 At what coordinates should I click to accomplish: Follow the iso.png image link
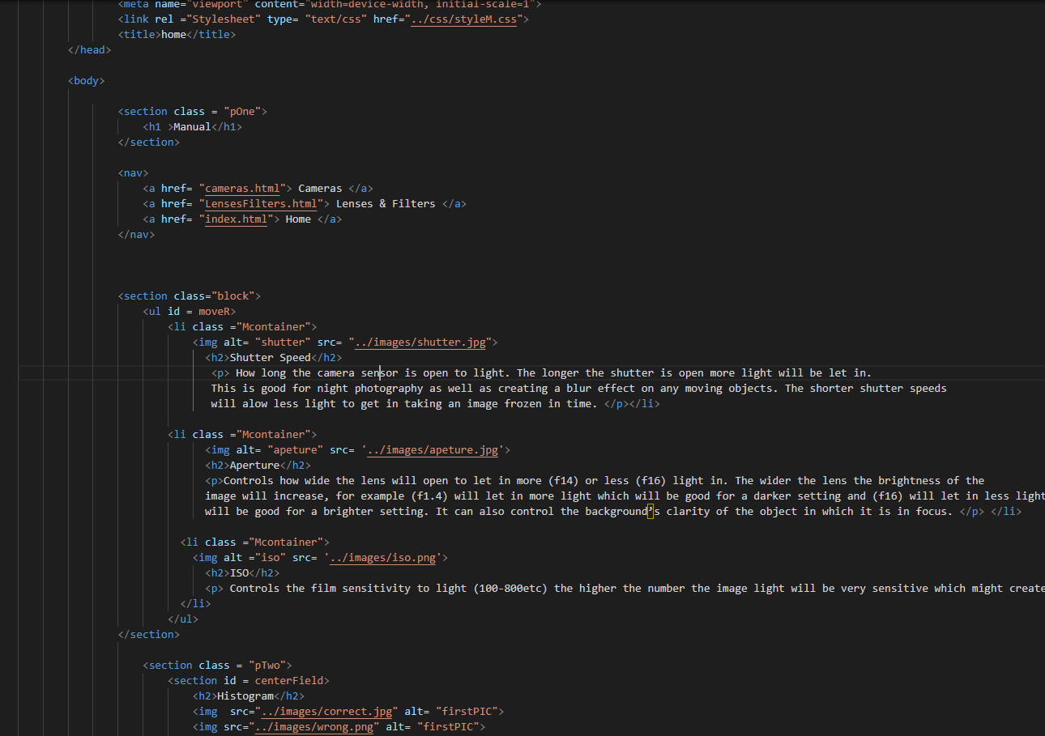(381, 557)
